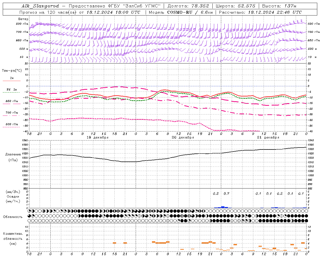
Task: Click the longitude value Долгота: 78.352
Action: click(188, 6)
